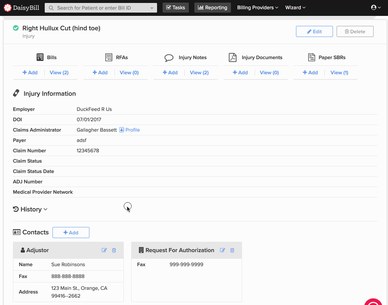
Task: Click the Edit injury button
Action: click(314, 31)
